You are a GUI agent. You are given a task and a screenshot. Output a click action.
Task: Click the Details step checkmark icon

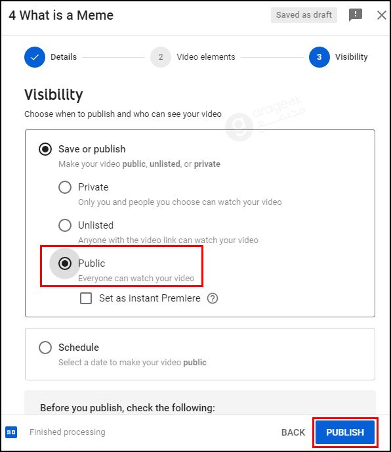35,57
